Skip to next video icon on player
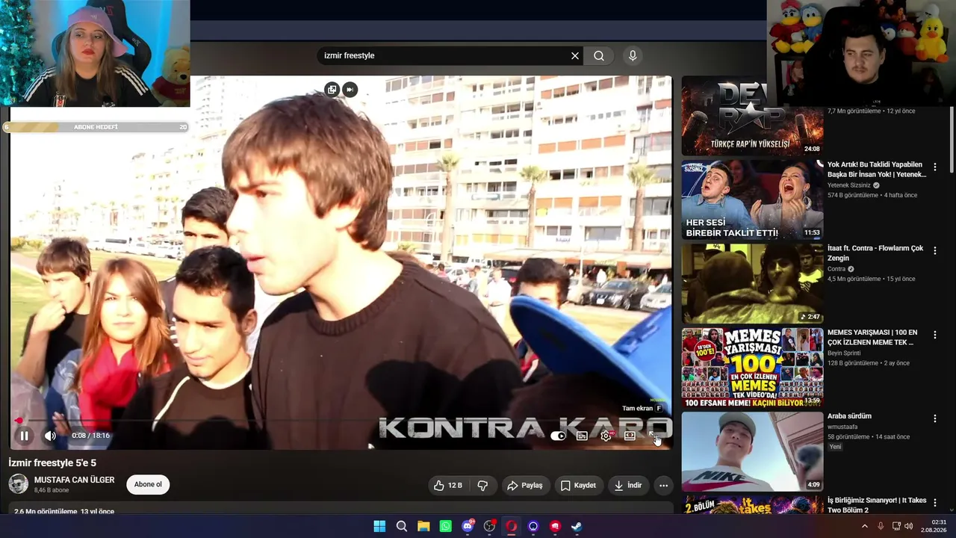Screen dimensions: 956x538 click(x=350, y=90)
